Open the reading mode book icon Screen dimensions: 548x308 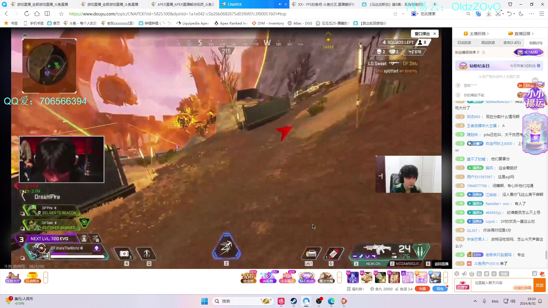pyautogui.click(x=47, y=14)
